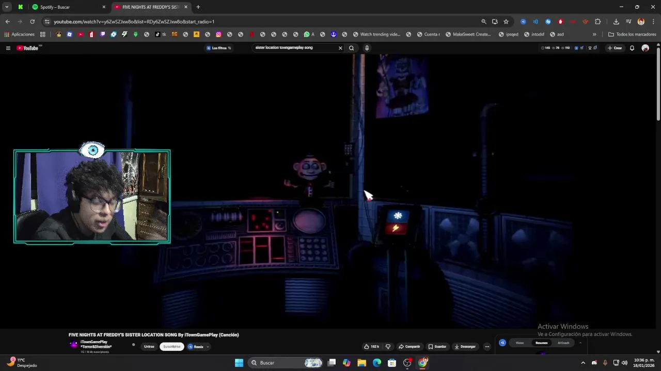Subscribe to iTownGamePlay with Suscribirse
This screenshot has height=371, width=661.
(172, 347)
